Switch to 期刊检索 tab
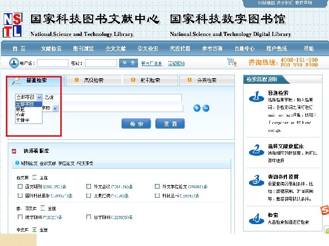The image size is (329, 246). [150, 80]
